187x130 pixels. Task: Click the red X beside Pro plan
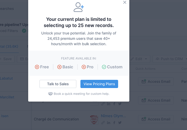tap(84, 67)
